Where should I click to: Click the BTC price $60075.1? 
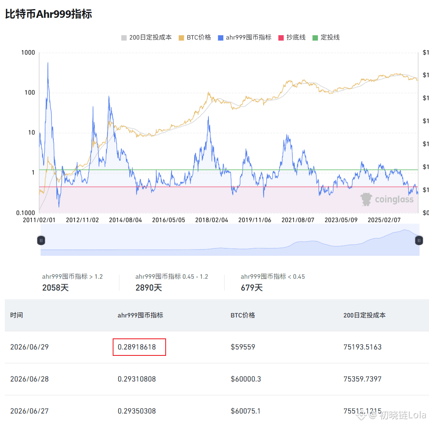pos(246,411)
